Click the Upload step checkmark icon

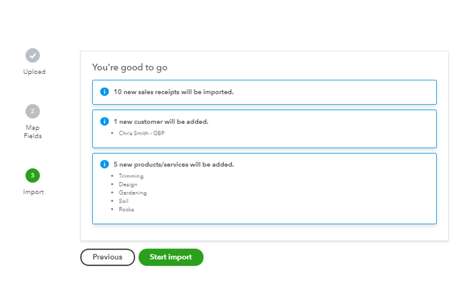point(33,55)
